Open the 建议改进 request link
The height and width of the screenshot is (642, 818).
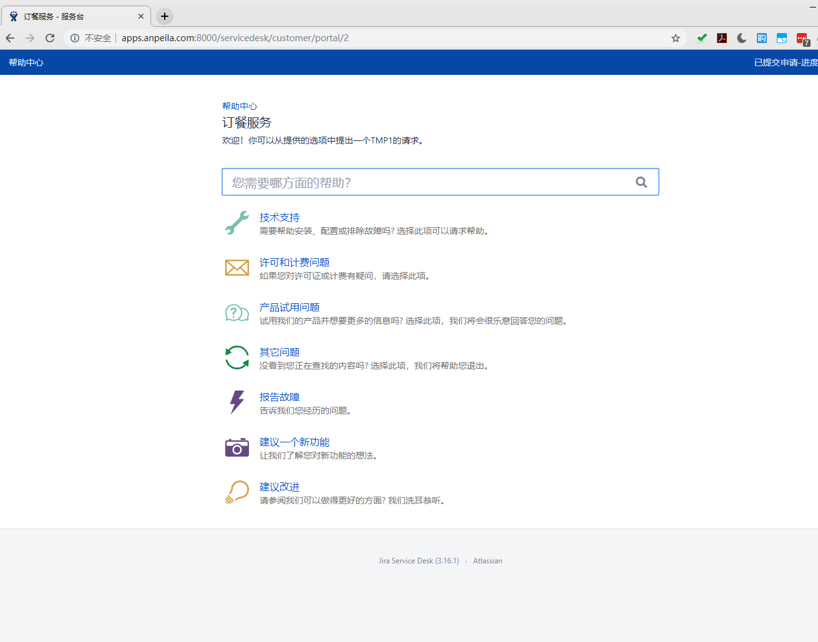pyautogui.click(x=280, y=487)
